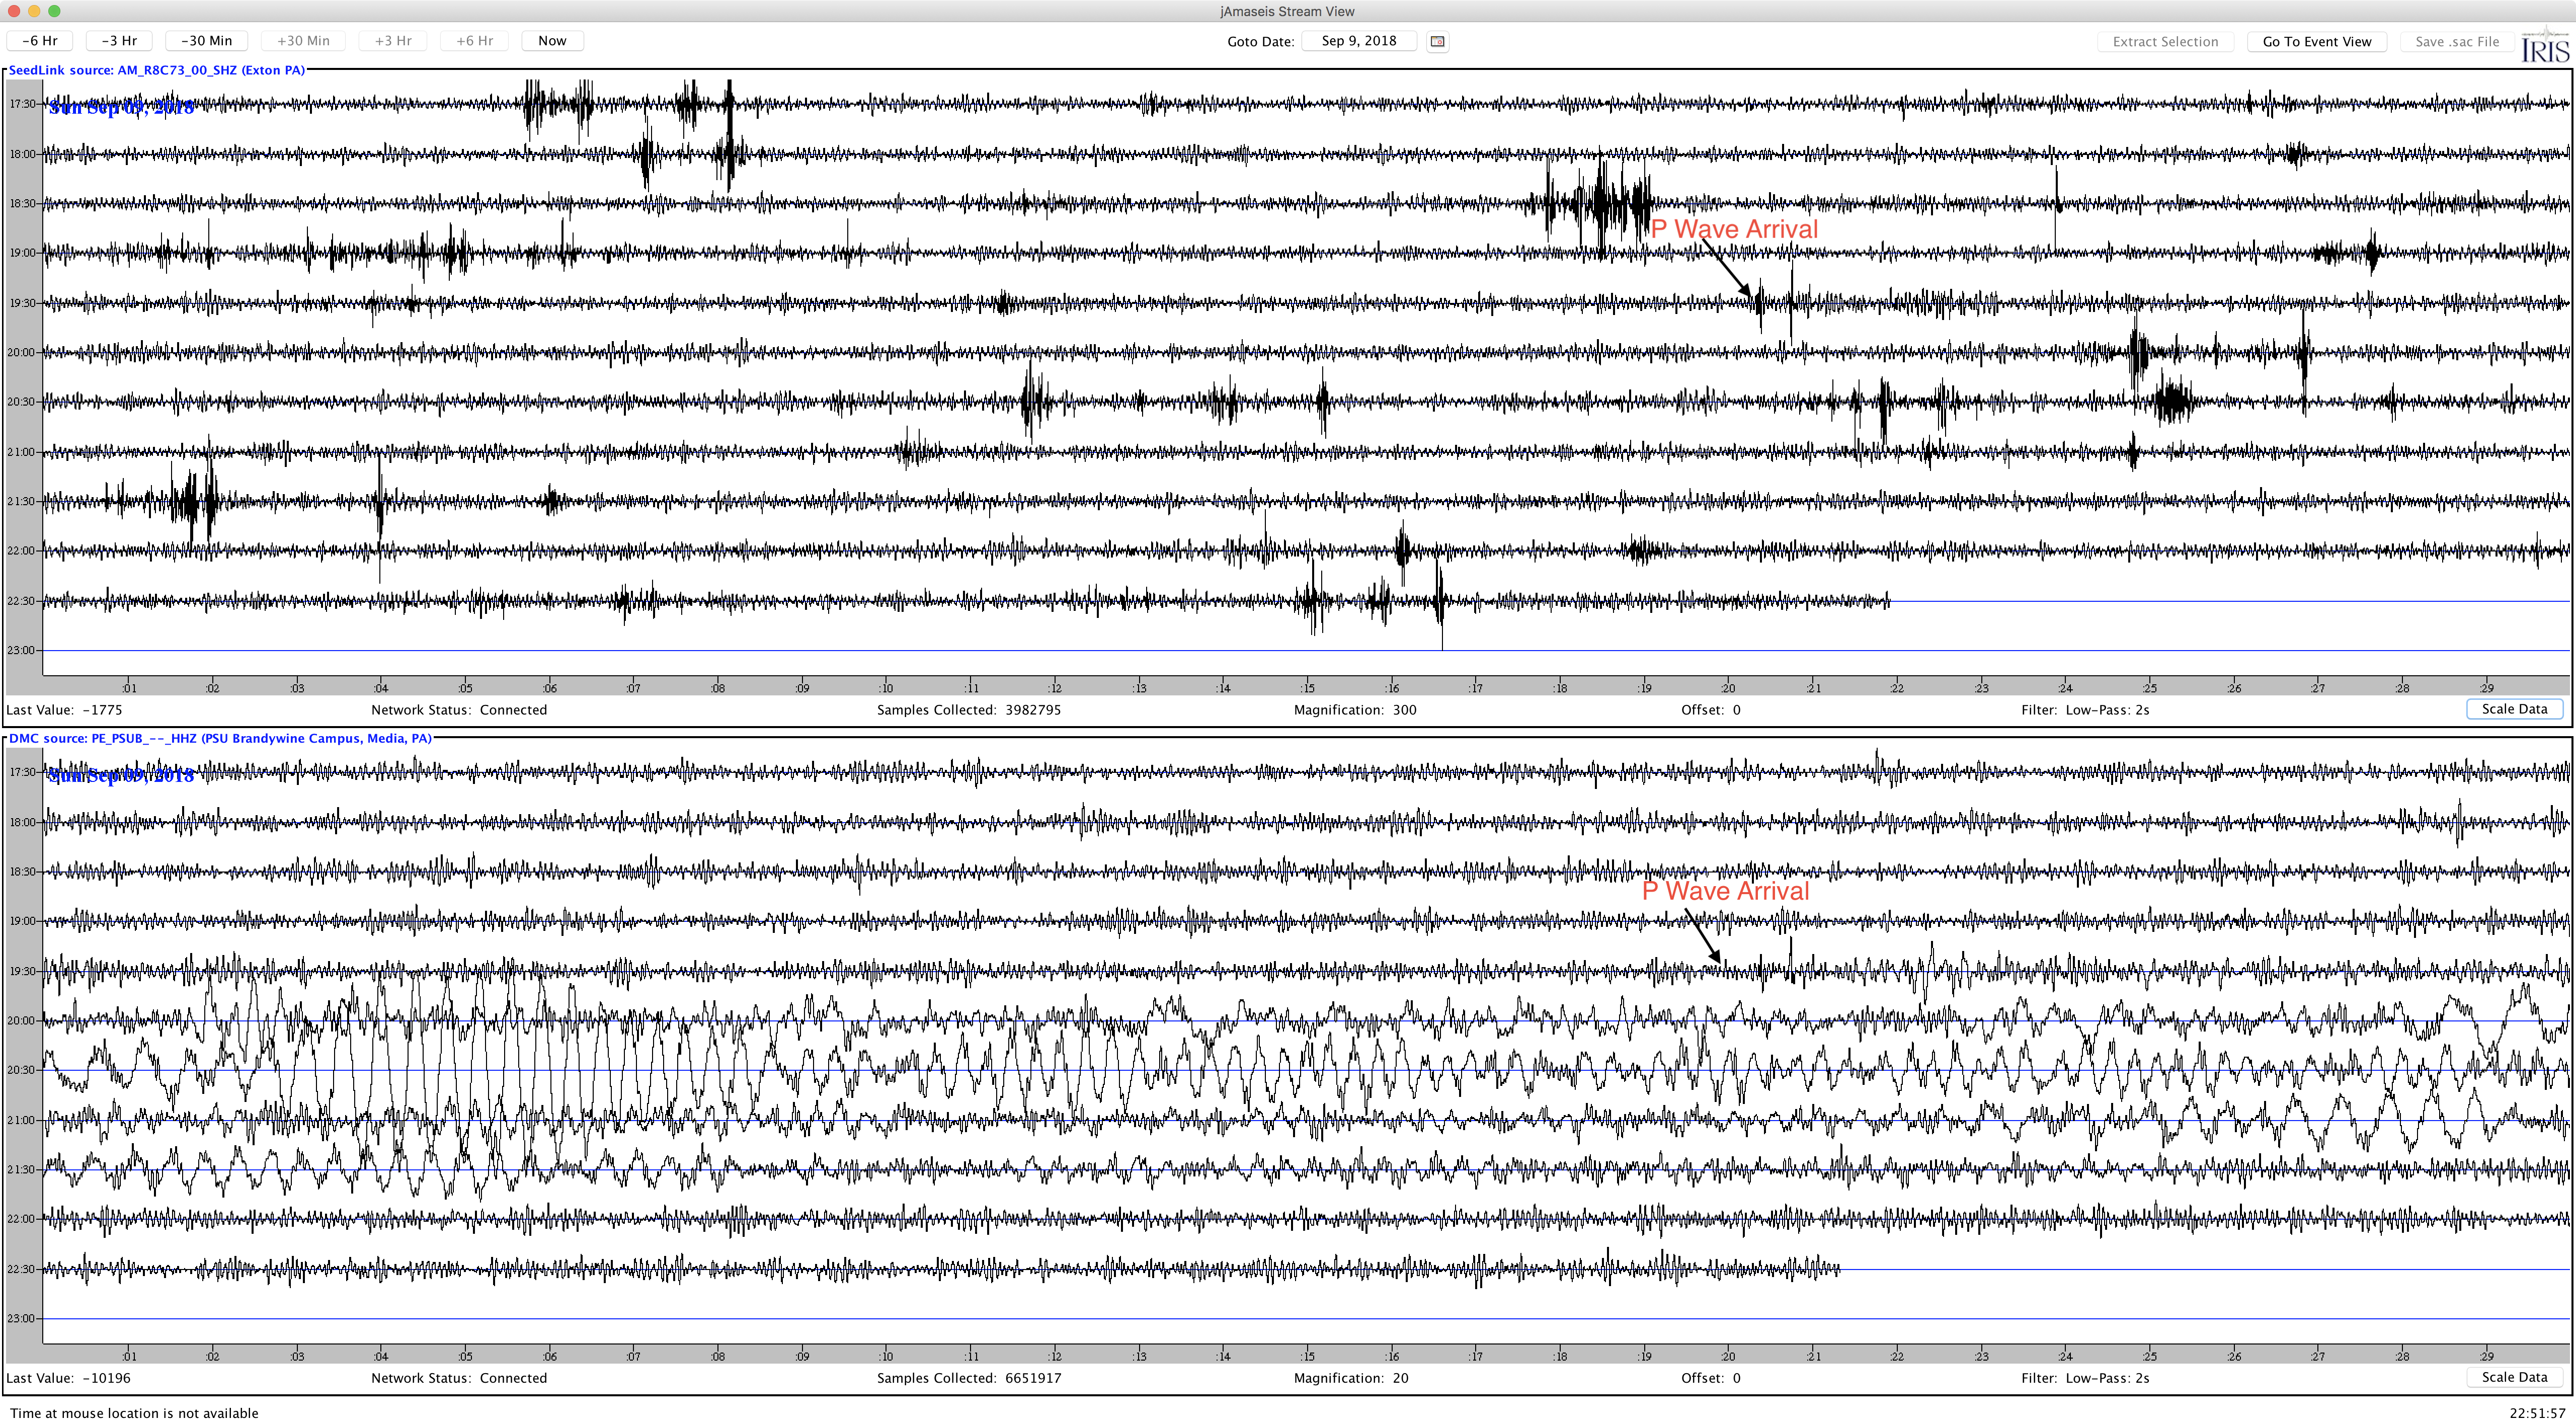Click the 19:30 trace label in Exton panel
This screenshot has width=2576, height=1426.
pos(22,303)
